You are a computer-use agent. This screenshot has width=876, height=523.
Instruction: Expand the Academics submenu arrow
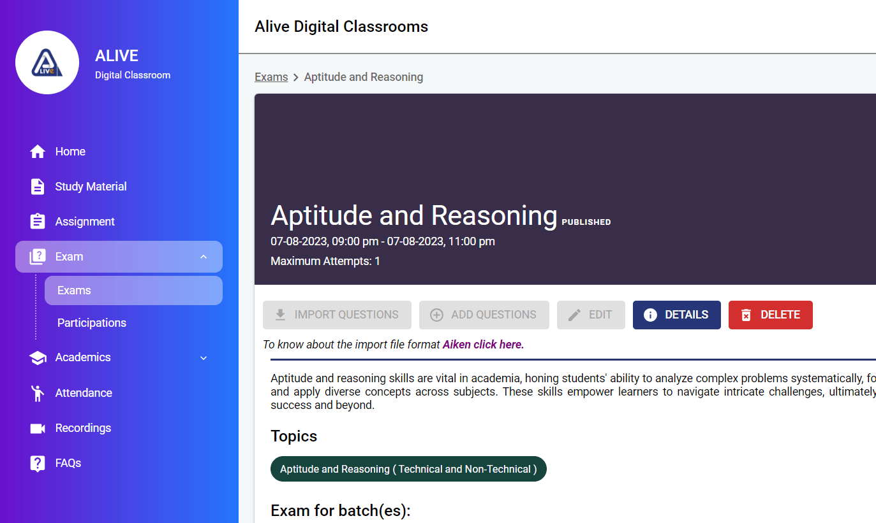click(x=204, y=358)
